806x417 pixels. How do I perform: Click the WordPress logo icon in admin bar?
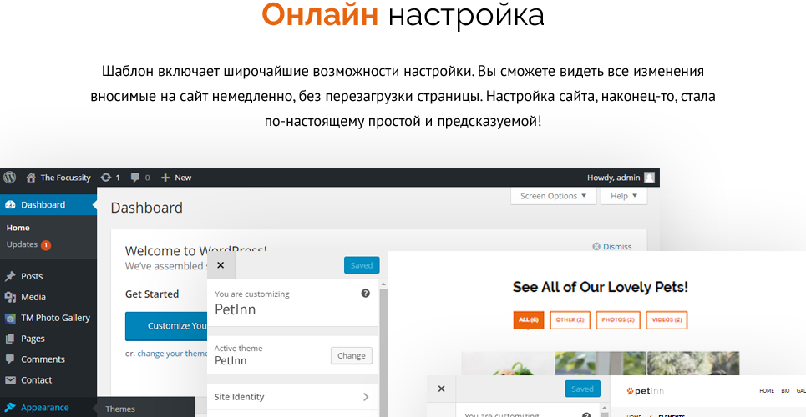tap(10, 177)
